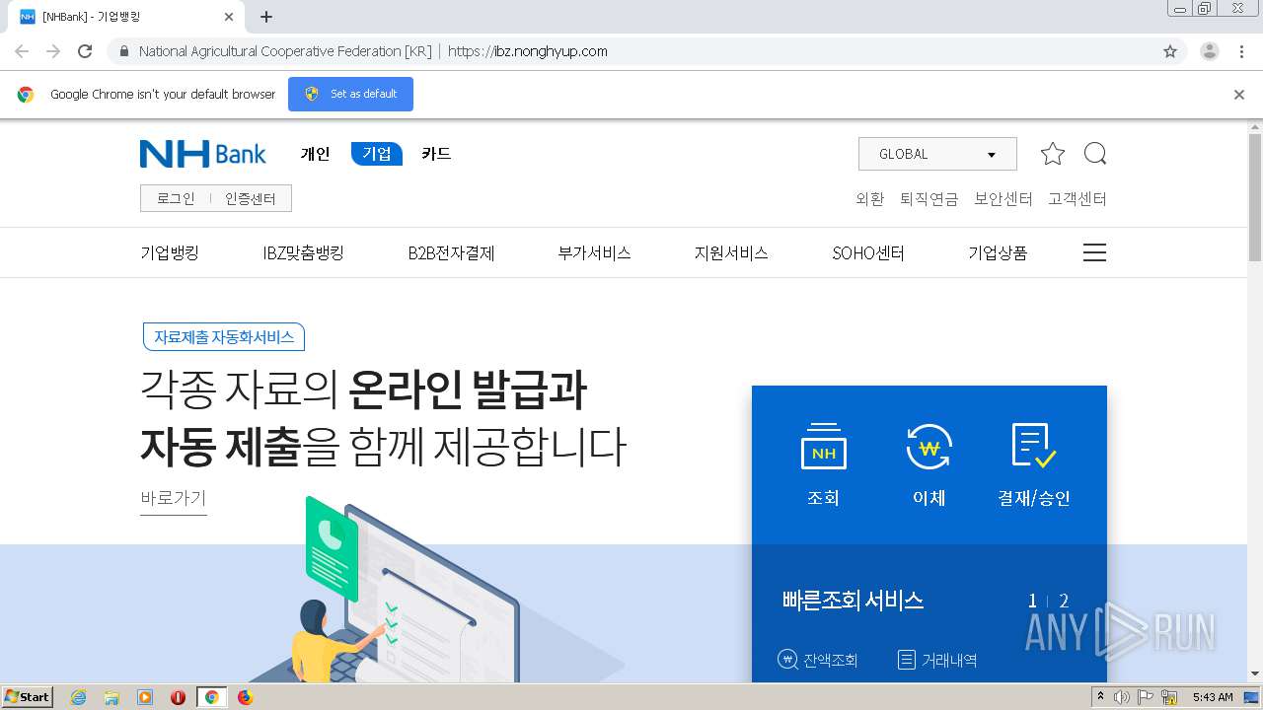Open the 기업상품 menu

click(x=998, y=253)
